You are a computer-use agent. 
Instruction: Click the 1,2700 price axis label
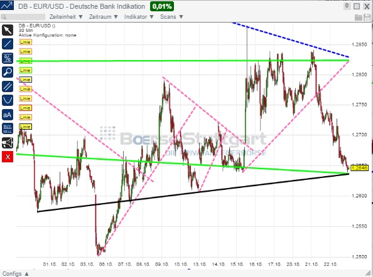(359, 135)
